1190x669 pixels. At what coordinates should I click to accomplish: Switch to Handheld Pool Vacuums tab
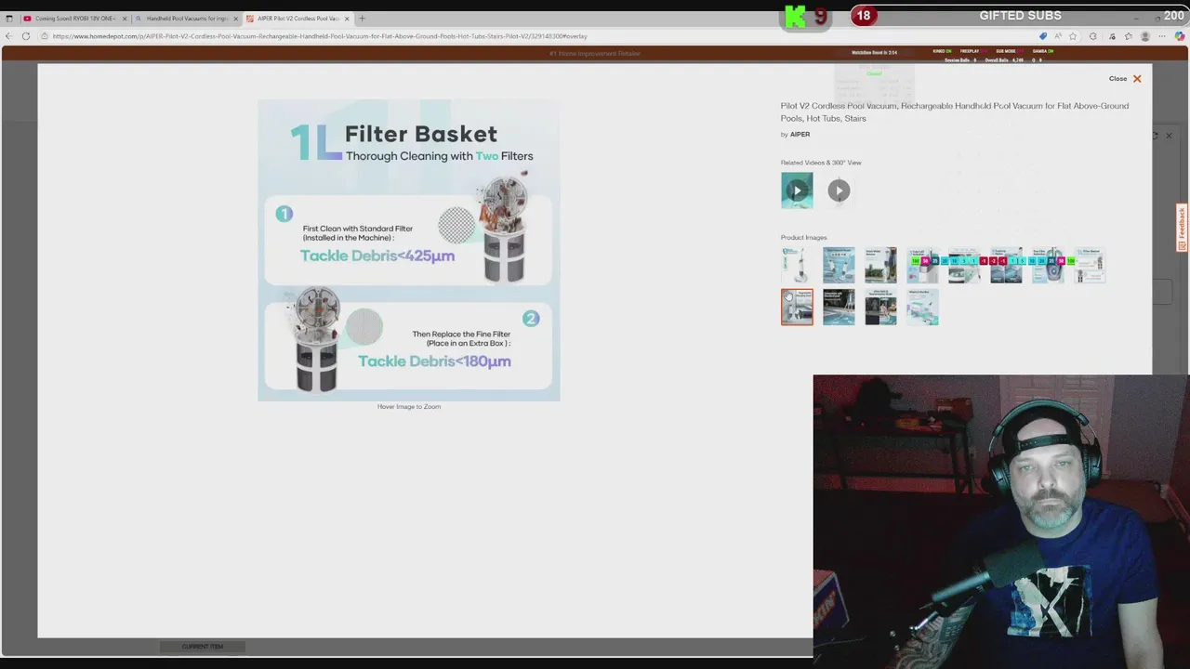click(186, 19)
